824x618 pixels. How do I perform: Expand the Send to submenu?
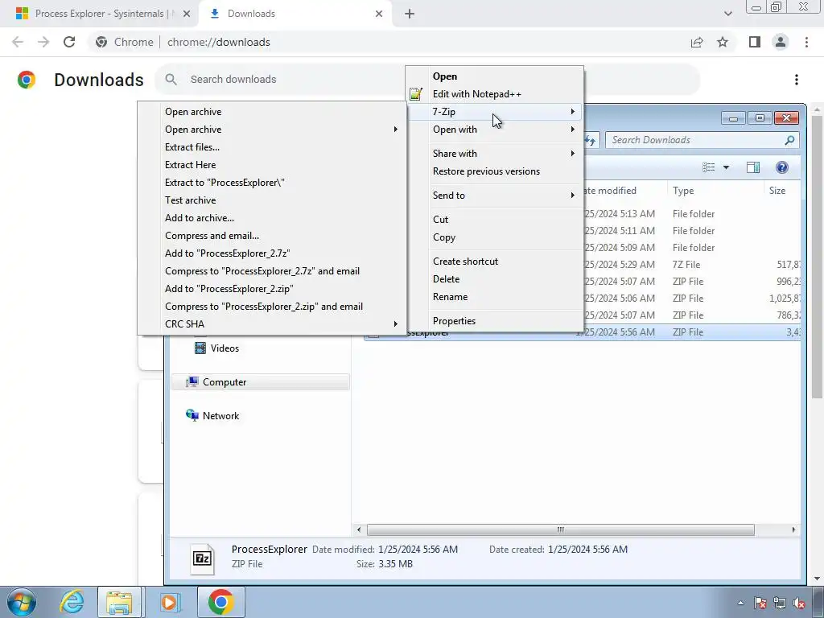point(495,196)
